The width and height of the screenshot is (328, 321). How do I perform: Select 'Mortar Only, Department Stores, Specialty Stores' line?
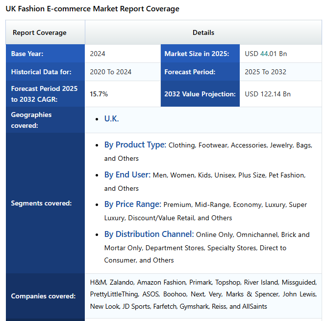tap(195, 248)
